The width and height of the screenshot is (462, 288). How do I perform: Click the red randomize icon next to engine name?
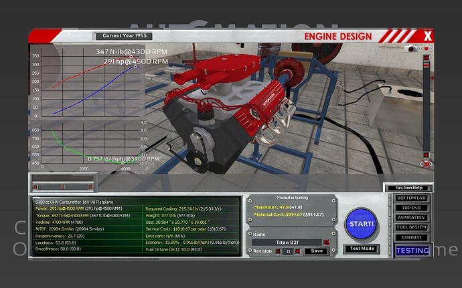326,242
